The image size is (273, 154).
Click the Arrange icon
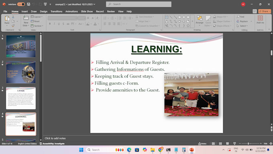pyautogui.click(x=200, y=18)
